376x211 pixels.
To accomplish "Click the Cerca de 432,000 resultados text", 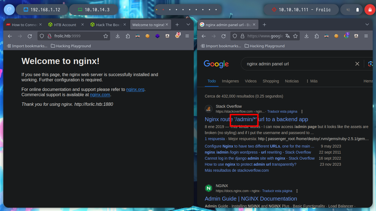I will 244,96.
